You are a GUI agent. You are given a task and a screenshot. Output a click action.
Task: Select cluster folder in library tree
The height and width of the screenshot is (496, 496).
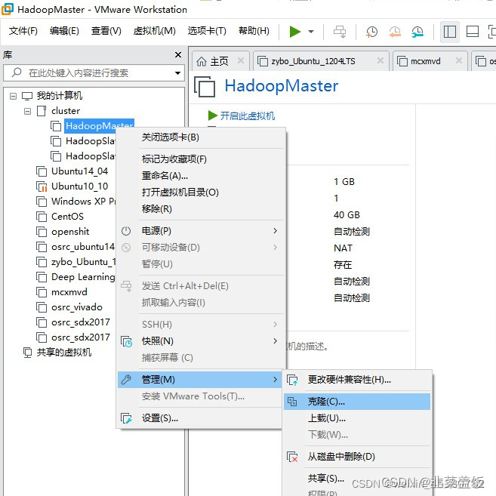pyautogui.click(x=66, y=111)
